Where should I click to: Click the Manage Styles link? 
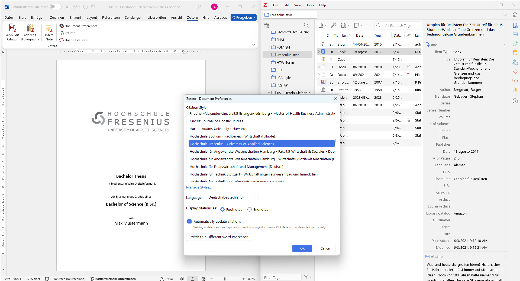199,187
